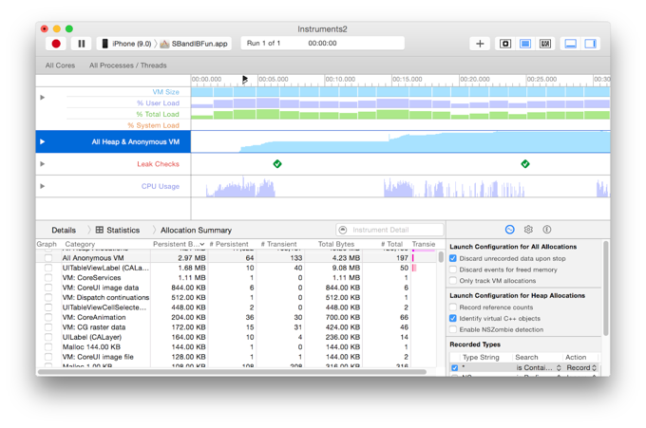Sort by # Total column header
This screenshot has height=428, width=646.
point(391,244)
